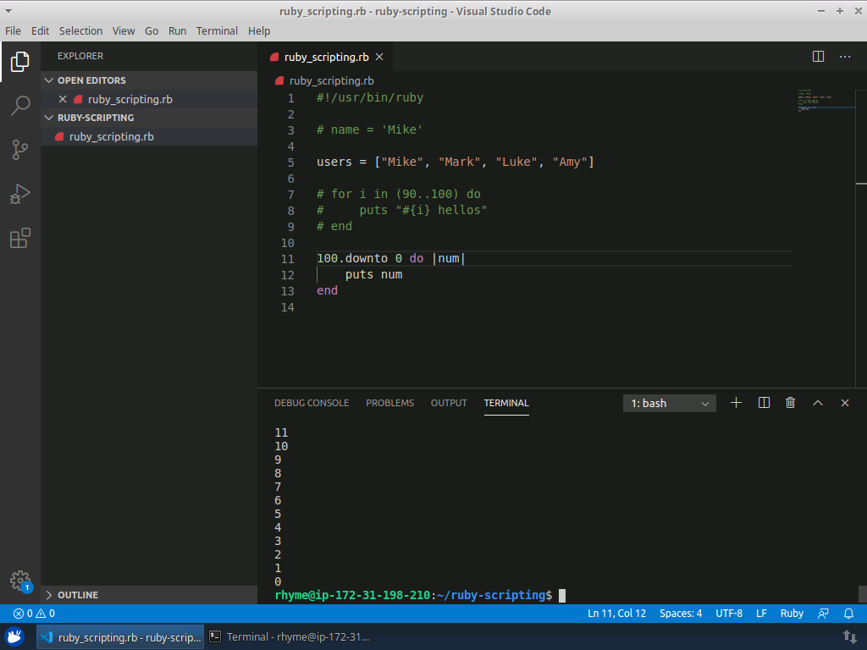The width and height of the screenshot is (867, 650).
Task: Open the Search view in activity bar
Action: [x=20, y=106]
